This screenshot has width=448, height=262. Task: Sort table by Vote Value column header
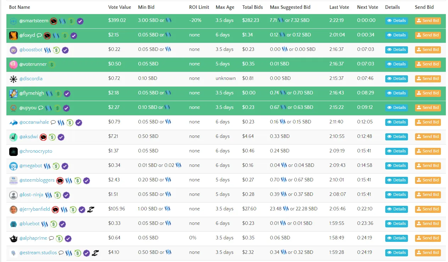pos(119,7)
